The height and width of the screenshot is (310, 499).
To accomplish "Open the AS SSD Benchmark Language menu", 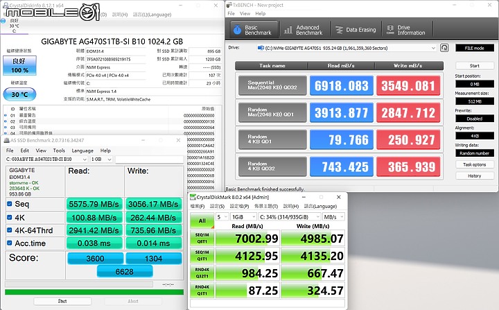I will [x=82, y=150].
